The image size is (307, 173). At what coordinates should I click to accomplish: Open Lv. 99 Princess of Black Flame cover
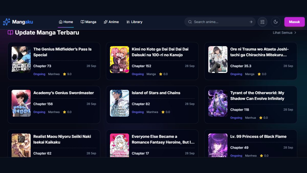coord(218,145)
